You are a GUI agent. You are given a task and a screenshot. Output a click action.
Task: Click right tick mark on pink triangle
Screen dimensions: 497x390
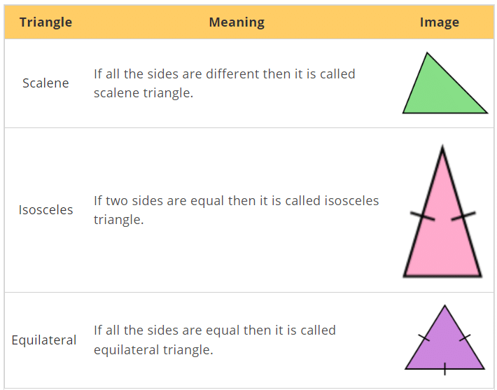click(463, 216)
